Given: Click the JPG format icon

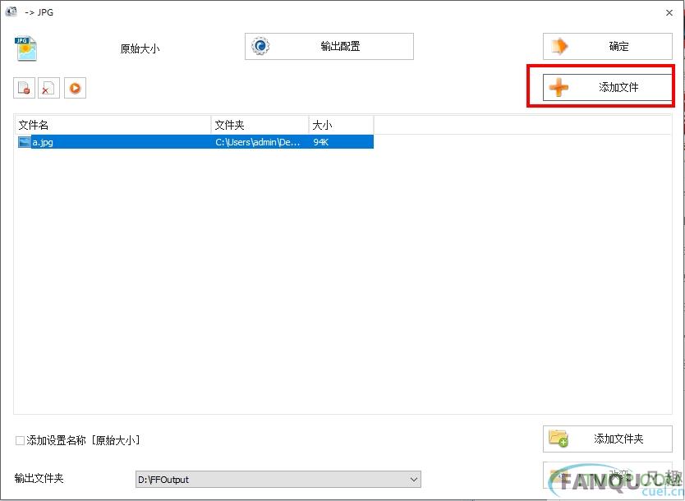Looking at the screenshot, I should [26, 48].
